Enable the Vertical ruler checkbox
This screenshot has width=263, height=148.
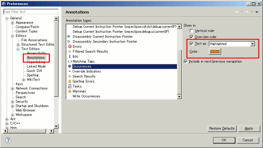tap(191, 31)
